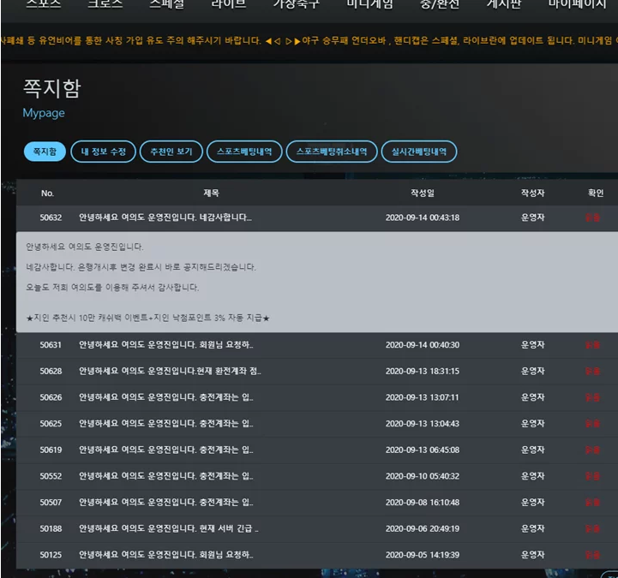Open 스포츠베팅내역 betting history

[244, 152]
